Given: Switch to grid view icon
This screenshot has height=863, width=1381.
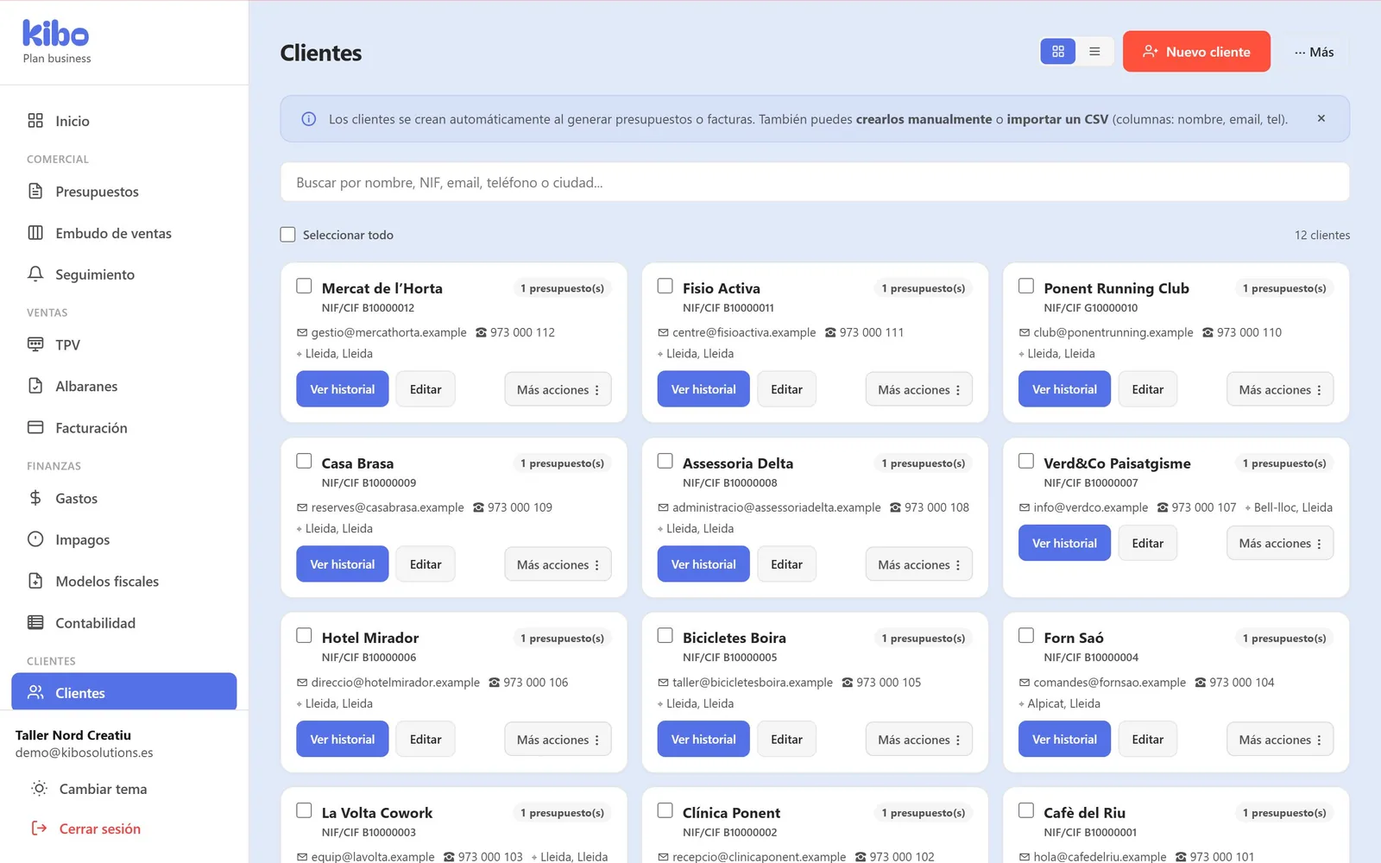Looking at the screenshot, I should [1057, 52].
